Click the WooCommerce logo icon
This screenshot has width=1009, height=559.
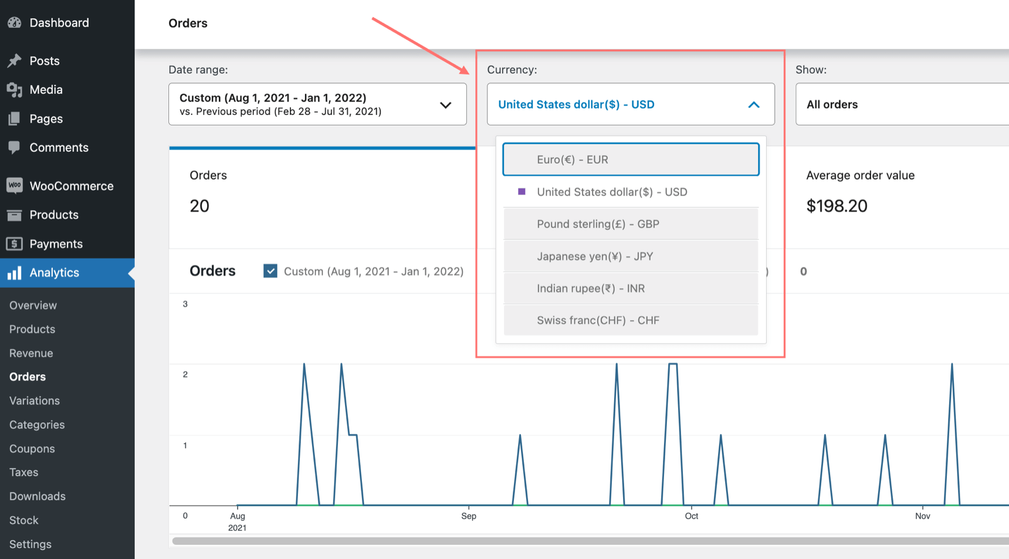click(15, 185)
